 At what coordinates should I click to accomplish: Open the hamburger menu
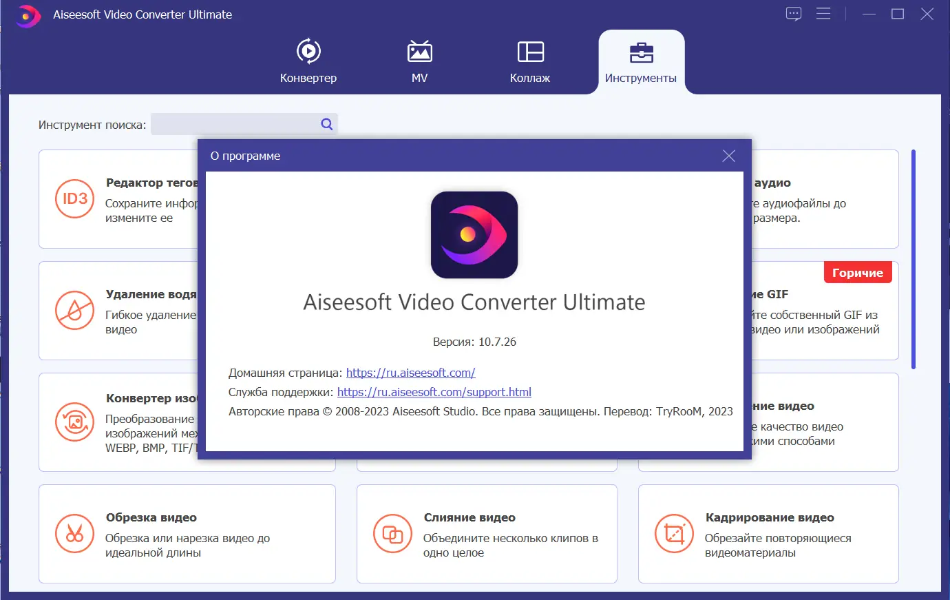tap(823, 14)
